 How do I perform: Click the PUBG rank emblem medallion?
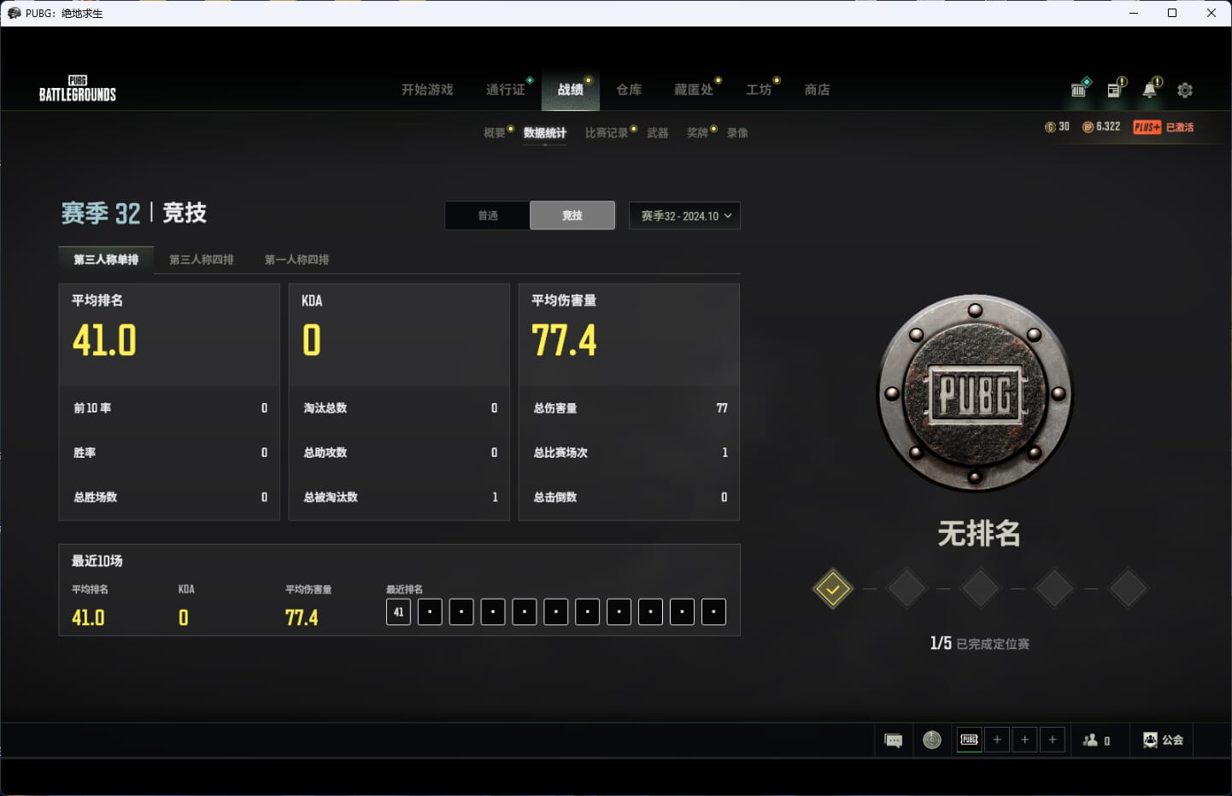(975, 393)
